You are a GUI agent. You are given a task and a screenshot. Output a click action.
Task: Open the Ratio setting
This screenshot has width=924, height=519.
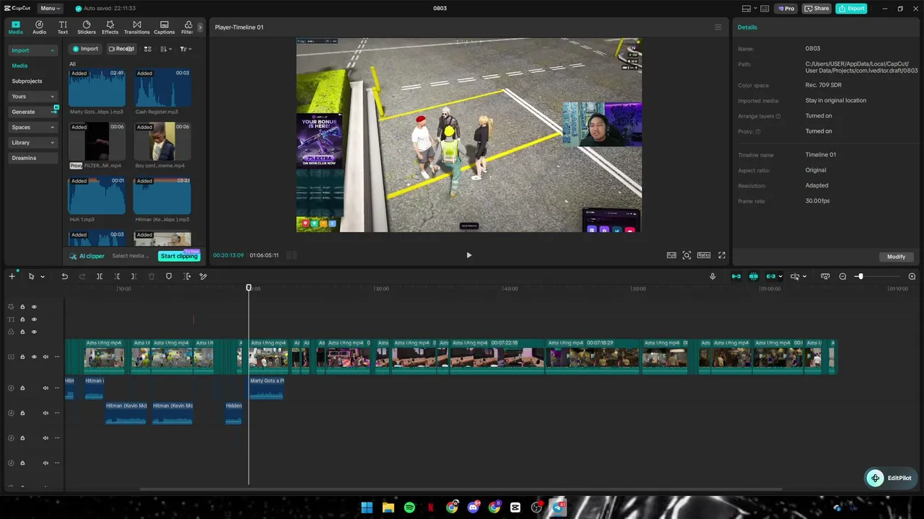tap(704, 255)
